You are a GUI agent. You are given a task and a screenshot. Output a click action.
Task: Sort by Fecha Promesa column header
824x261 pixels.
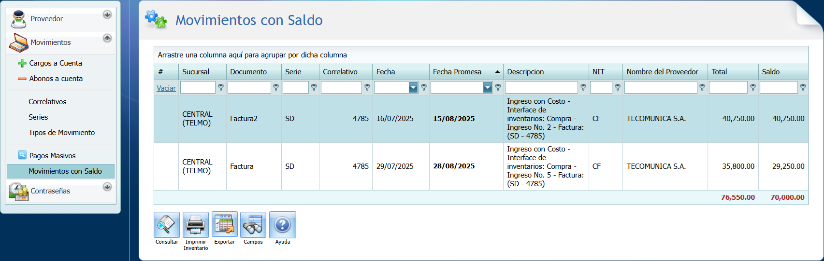466,72
